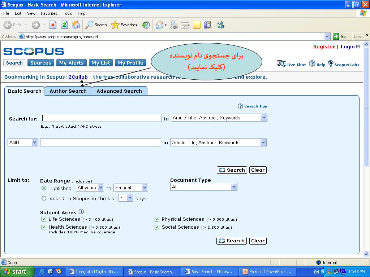Switch to Integrated Digital Libr taskbar window
Screen dimensions: 370x277
point(94,272)
